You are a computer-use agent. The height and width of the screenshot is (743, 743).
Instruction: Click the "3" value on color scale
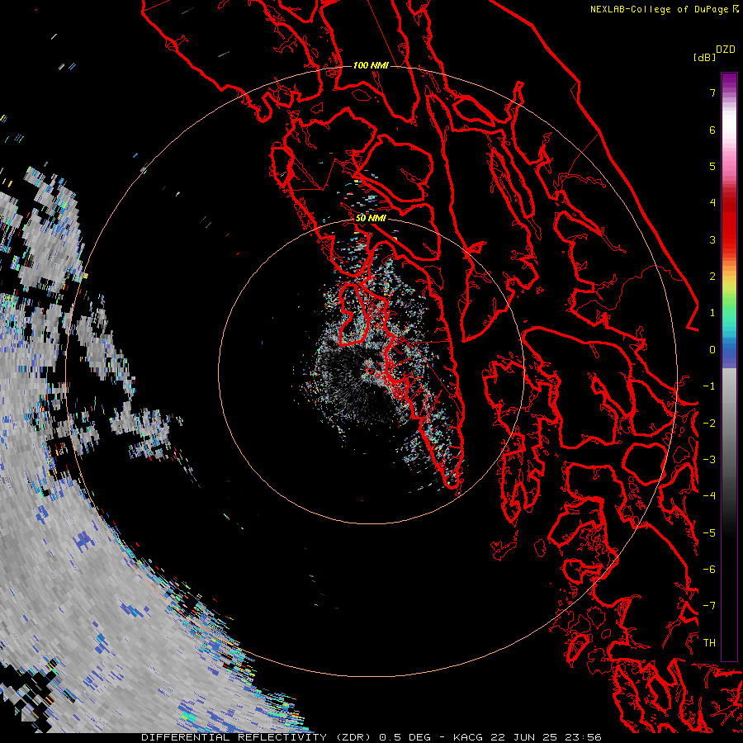[x=712, y=239]
